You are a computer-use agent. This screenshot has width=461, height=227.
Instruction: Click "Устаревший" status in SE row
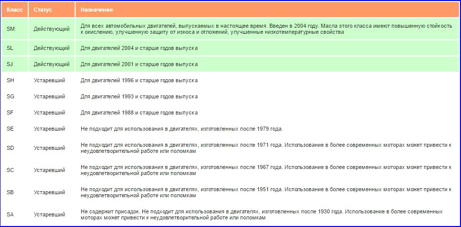[x=49, y=129]
